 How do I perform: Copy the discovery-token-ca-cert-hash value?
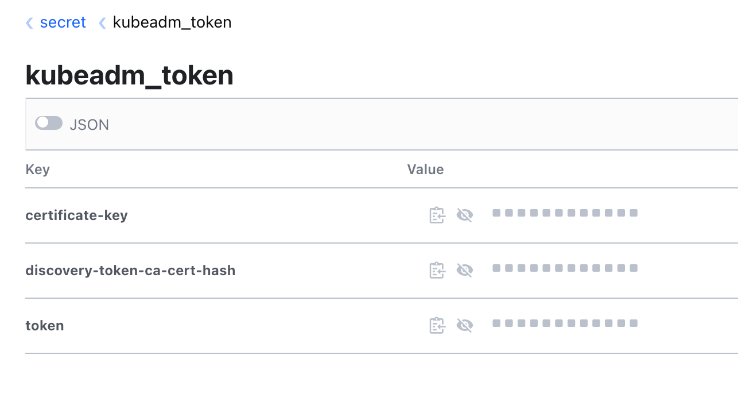[x=437, y=270]
